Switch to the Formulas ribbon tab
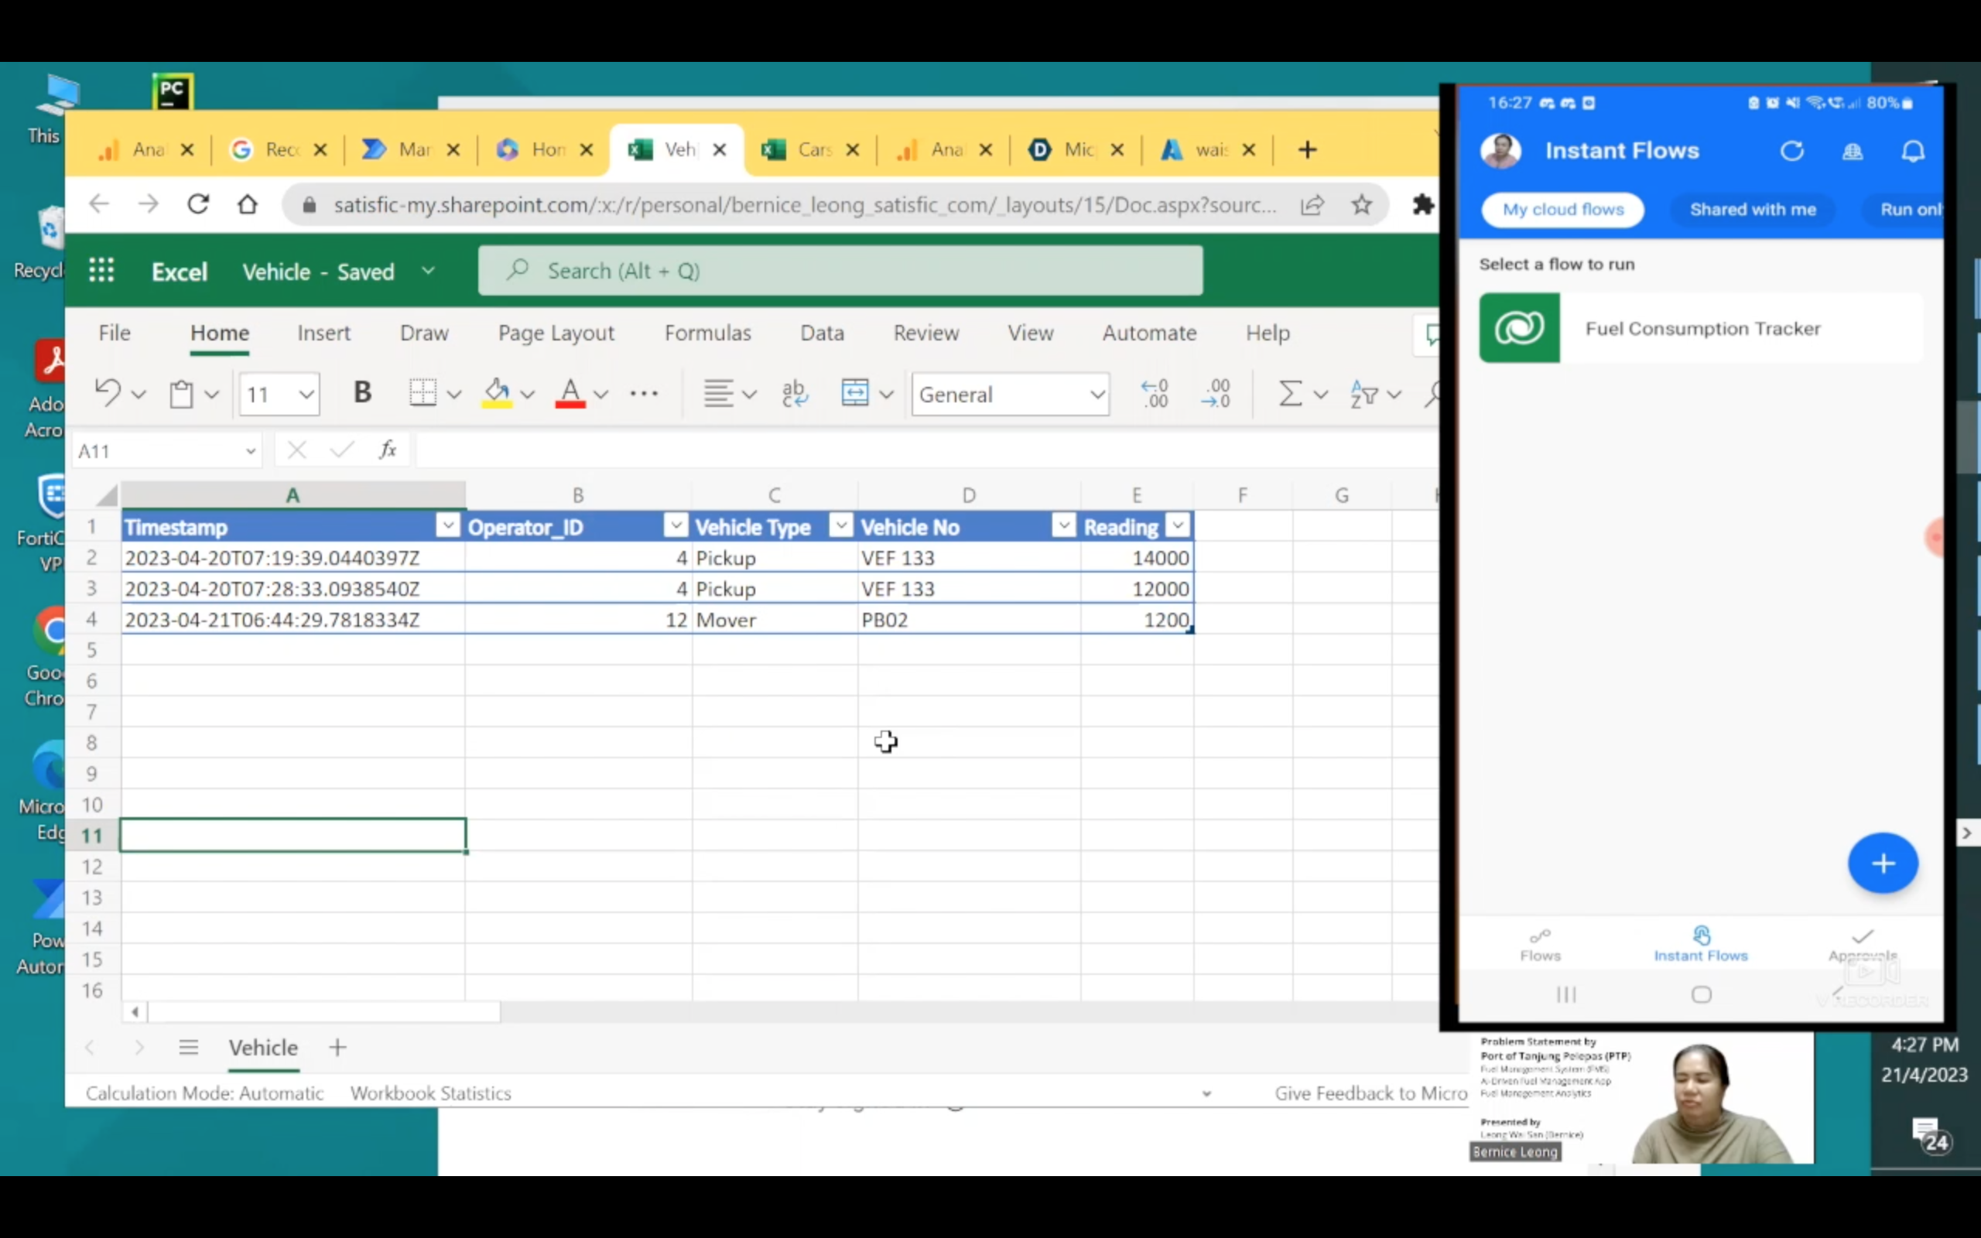The width and height of the screenshot is (1981, 1238). pos(707,333)
